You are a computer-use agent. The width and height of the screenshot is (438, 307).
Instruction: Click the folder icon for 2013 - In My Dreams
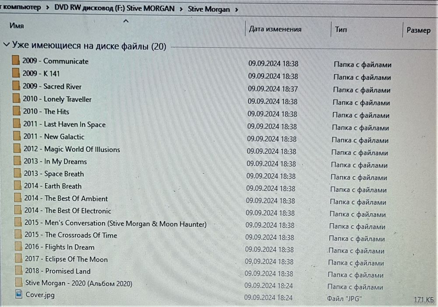click(x=18, y=160)
